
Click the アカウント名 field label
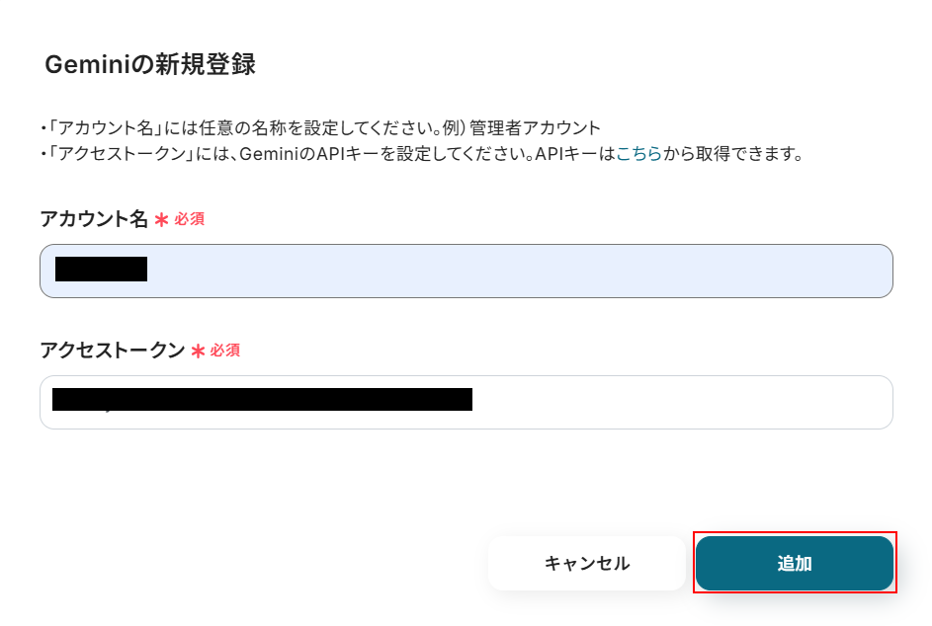[x=94, y=219]
